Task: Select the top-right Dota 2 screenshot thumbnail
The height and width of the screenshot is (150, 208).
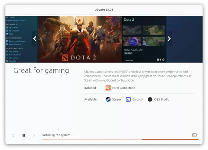Action: tap(154, 30)
